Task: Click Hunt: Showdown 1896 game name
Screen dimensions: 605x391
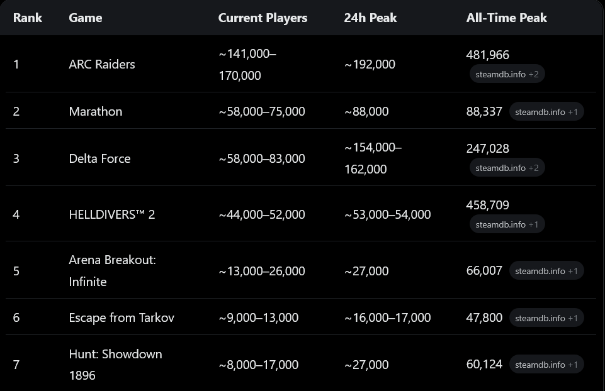Action: coord(115,365)
